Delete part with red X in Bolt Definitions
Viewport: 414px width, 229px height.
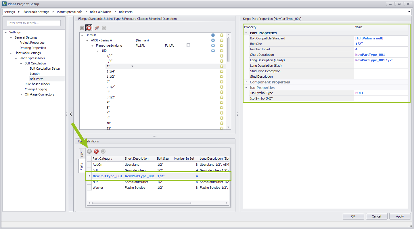tap(96, 151)
